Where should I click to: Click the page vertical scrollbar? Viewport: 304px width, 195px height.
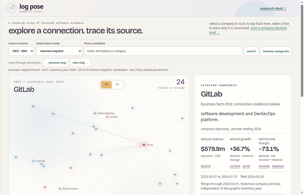click(x=302, y=50)
